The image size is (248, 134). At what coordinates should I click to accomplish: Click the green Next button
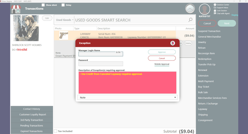click(x=227, y=23)
